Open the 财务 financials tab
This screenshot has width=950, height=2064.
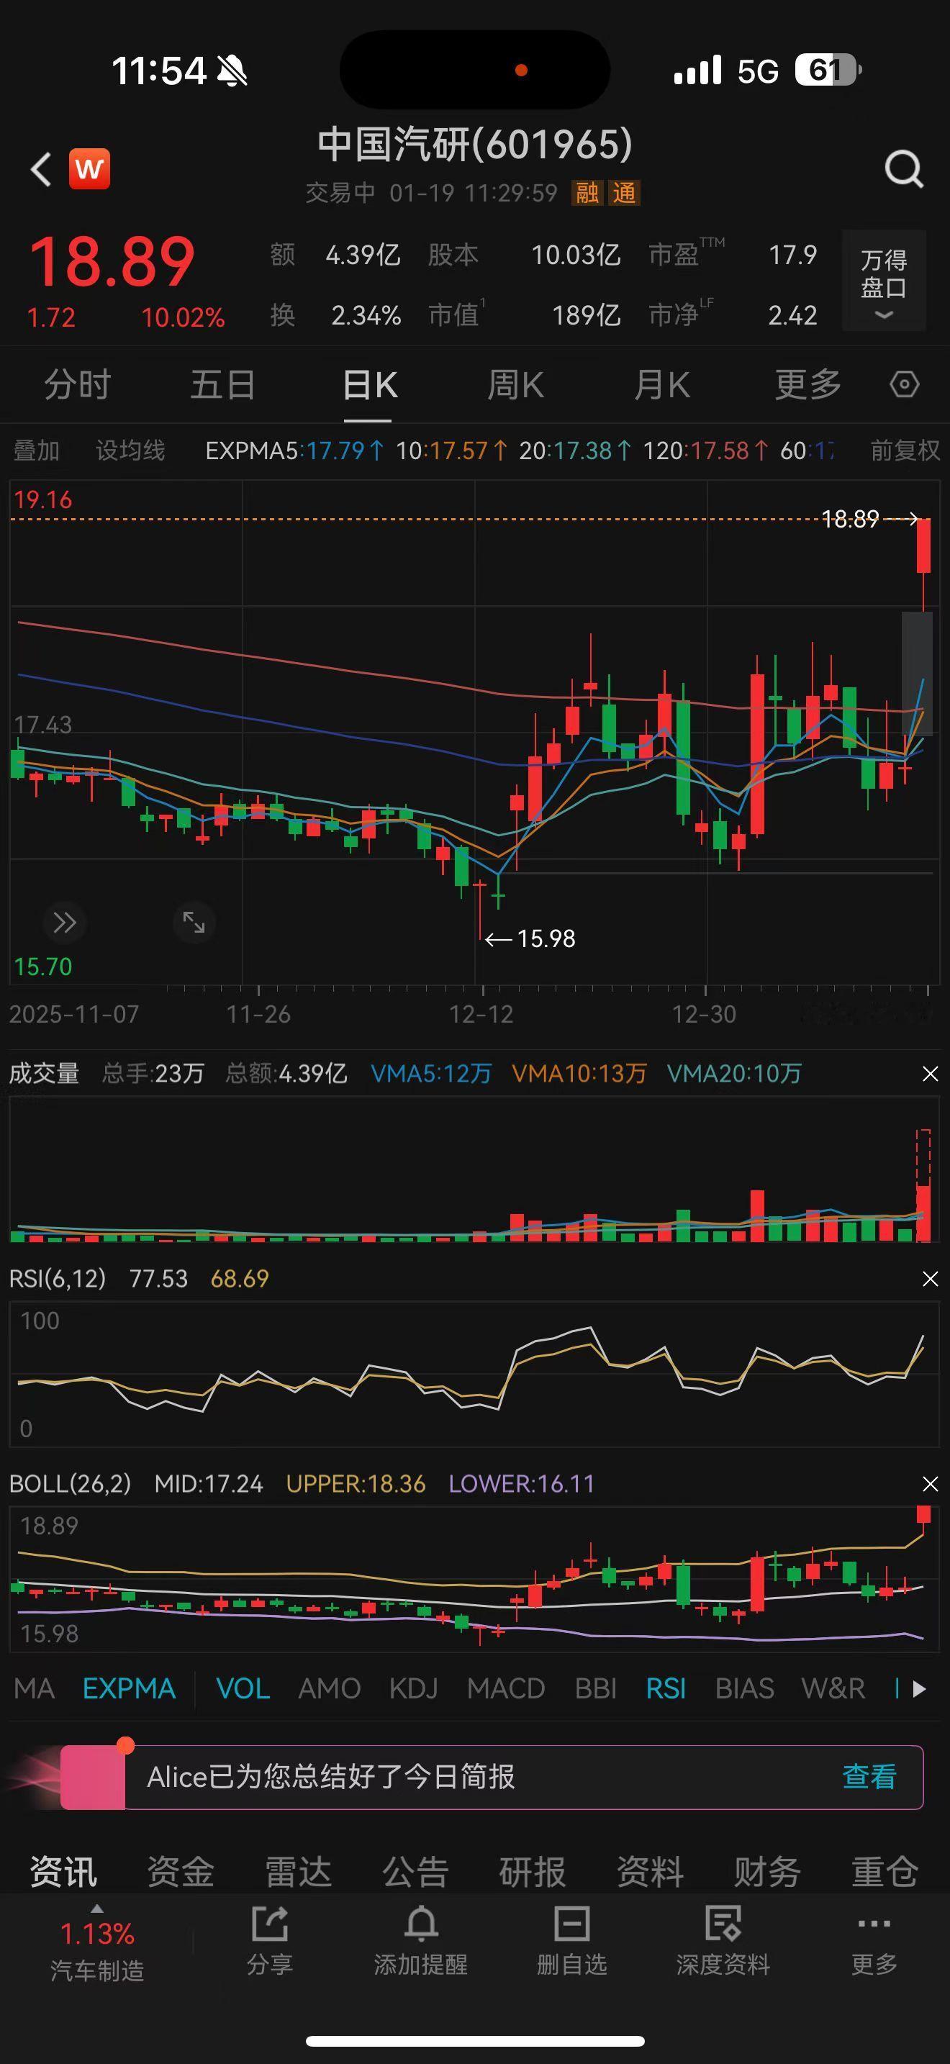pos(767,1872)
